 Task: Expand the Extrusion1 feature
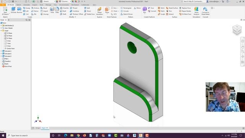(1, 51)
